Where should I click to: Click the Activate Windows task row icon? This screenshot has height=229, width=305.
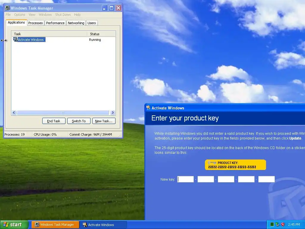click(15, 40)
